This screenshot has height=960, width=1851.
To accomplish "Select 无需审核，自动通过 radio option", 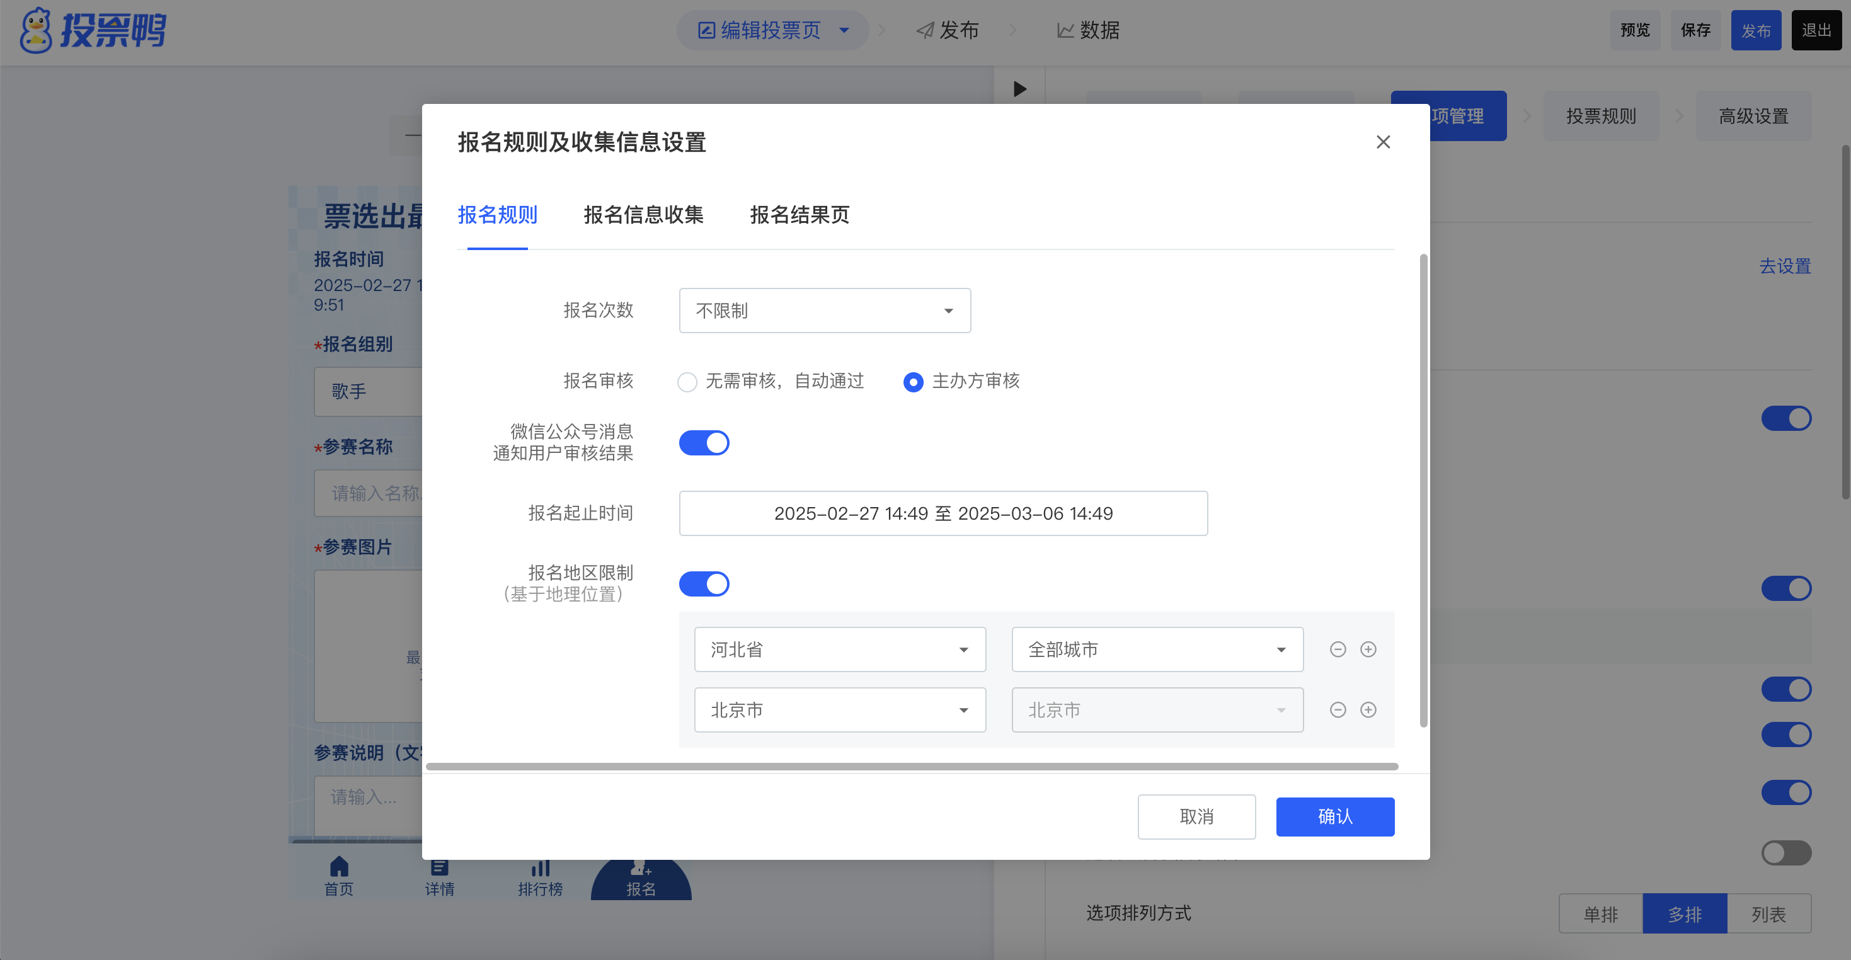I will 687,382.
